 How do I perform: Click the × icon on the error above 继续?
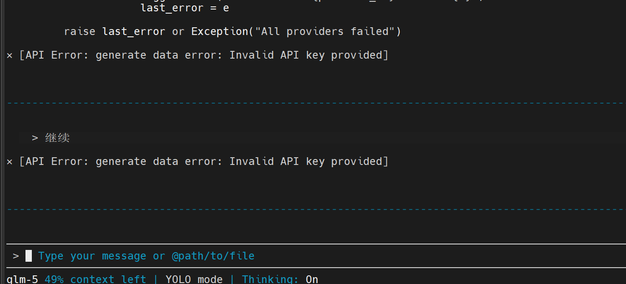10,55
